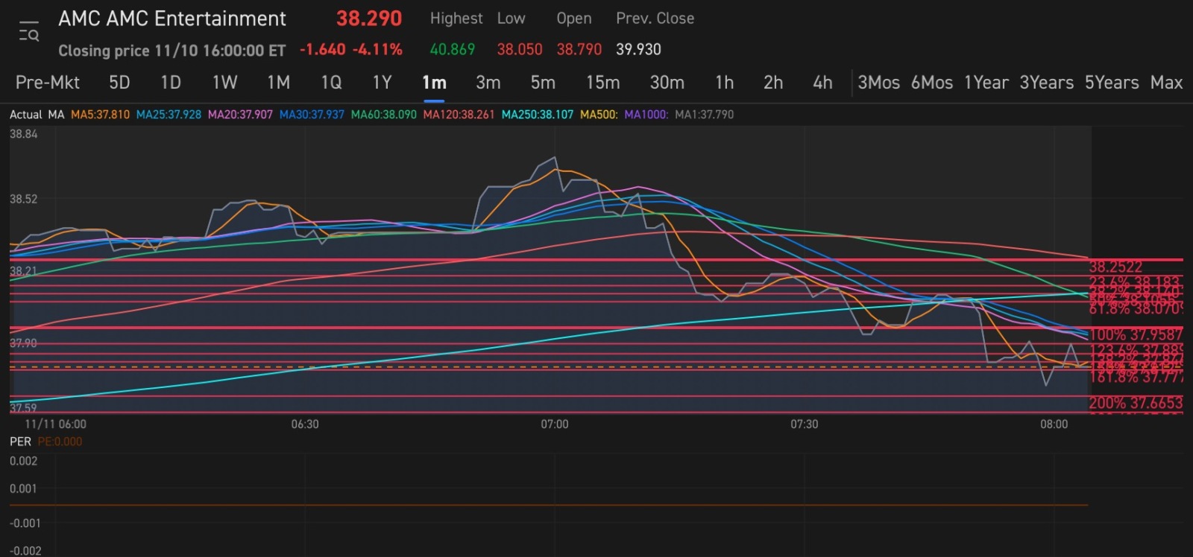Click the price change -1.640 -4.11%
This screenshot has width=1193, height=557.
[x=351, y=49]
